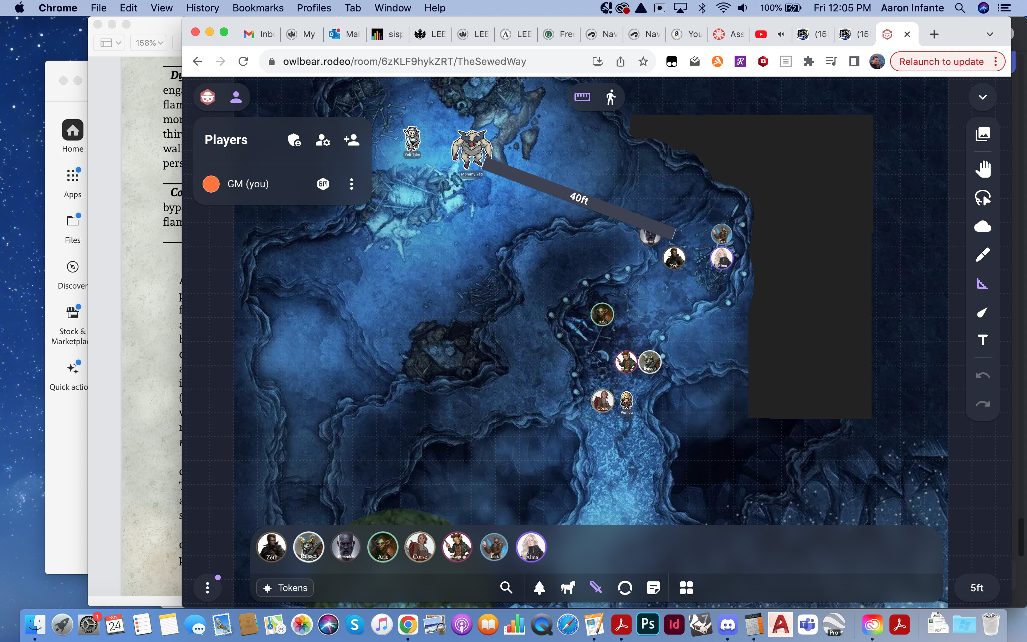Open the asset search magnifier
This screenshot has height=642, width=1027.
506,588
